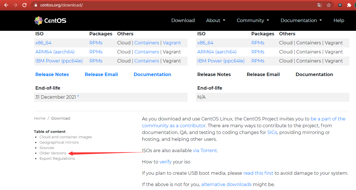Open Containers link in left x86_64 row
This screenshot has height=190, width=356.
[147, 43]
